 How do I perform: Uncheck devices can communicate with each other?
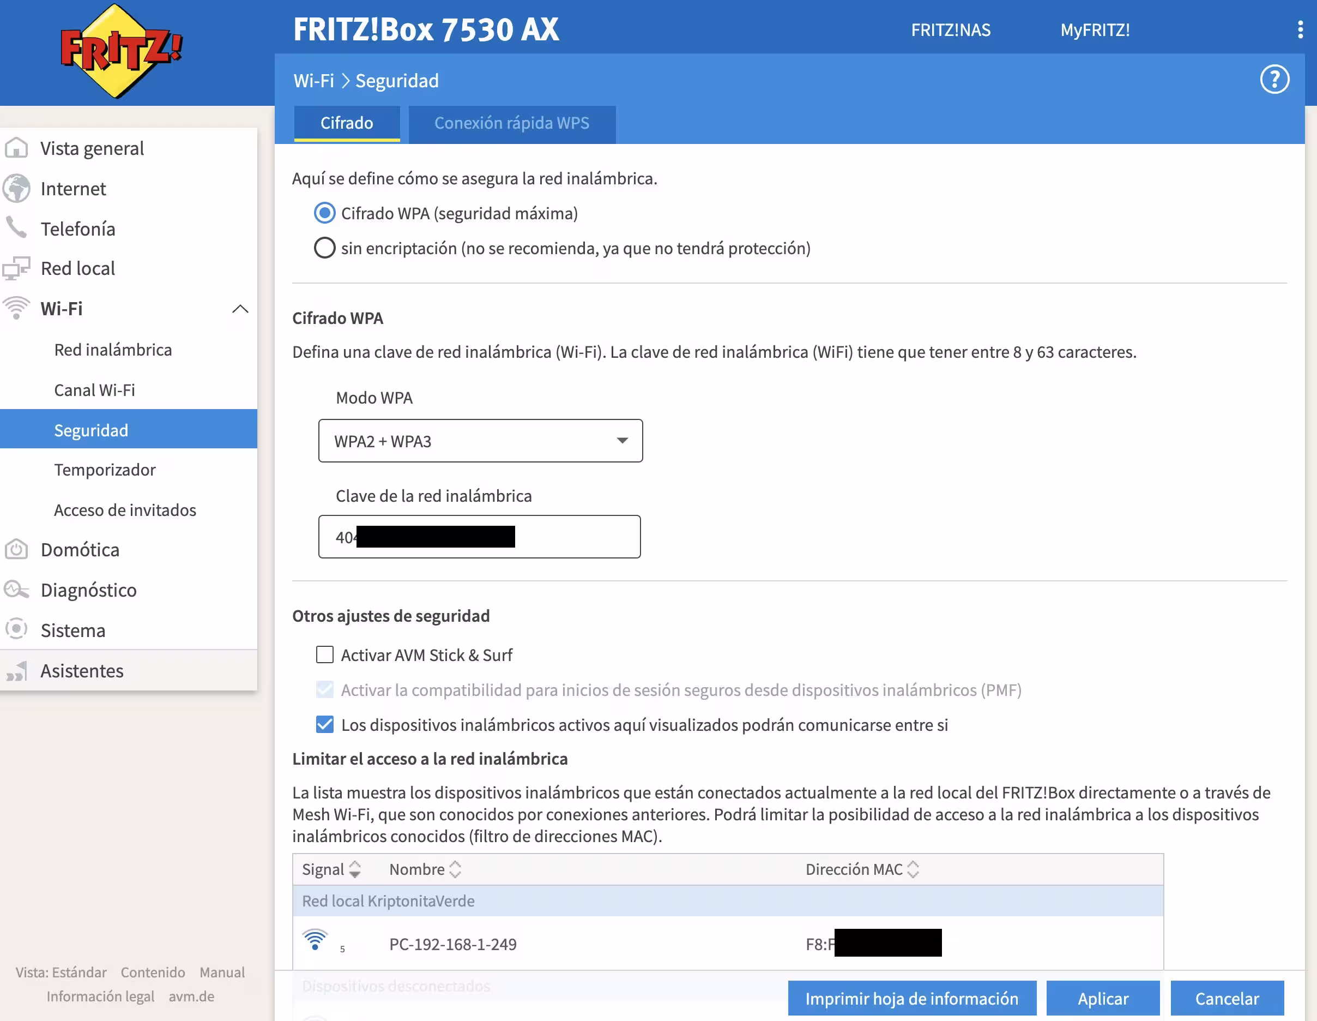[x=324, y=725]
